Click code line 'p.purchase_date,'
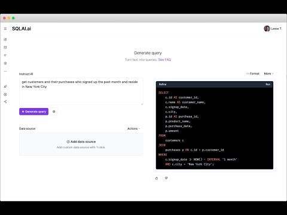The height and width of the screenshot is (215, 287). [178, 126]
